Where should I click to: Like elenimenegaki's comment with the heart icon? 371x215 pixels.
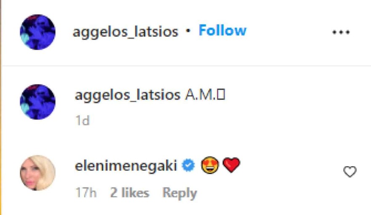coord(350,172)
